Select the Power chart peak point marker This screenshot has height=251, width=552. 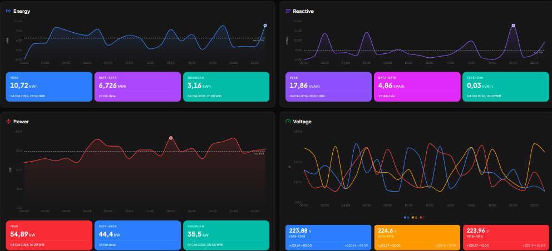[171, 138]
